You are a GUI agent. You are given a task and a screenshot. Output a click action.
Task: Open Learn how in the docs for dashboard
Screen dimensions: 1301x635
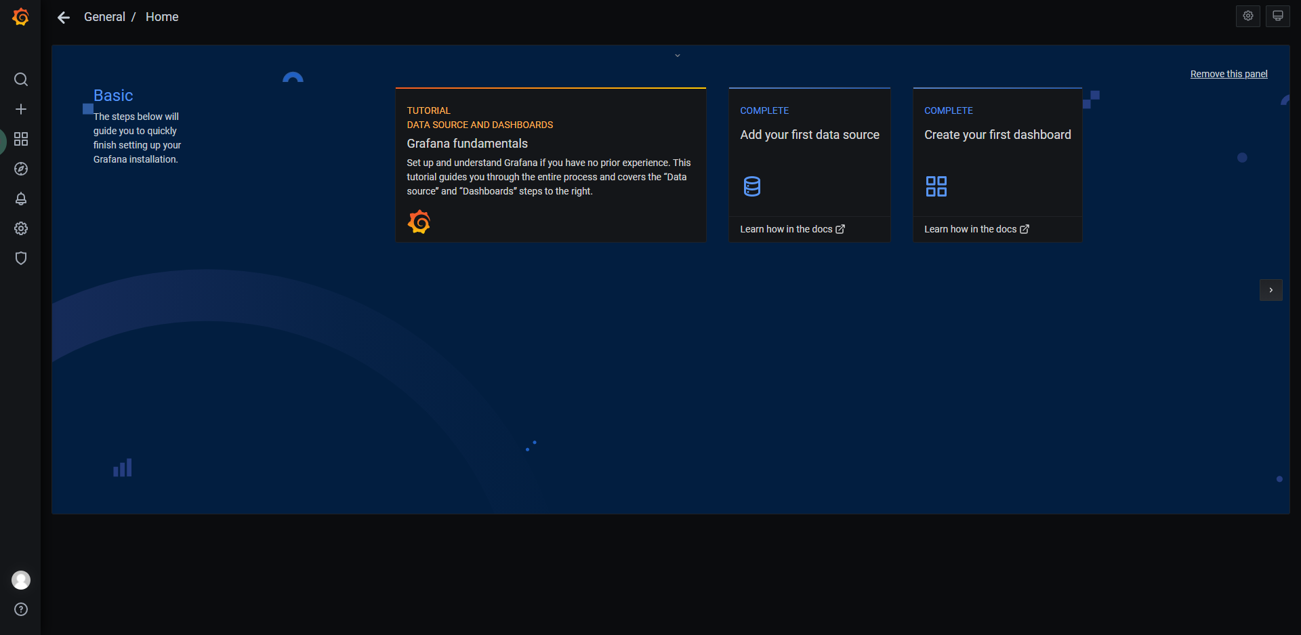(976, 229)
